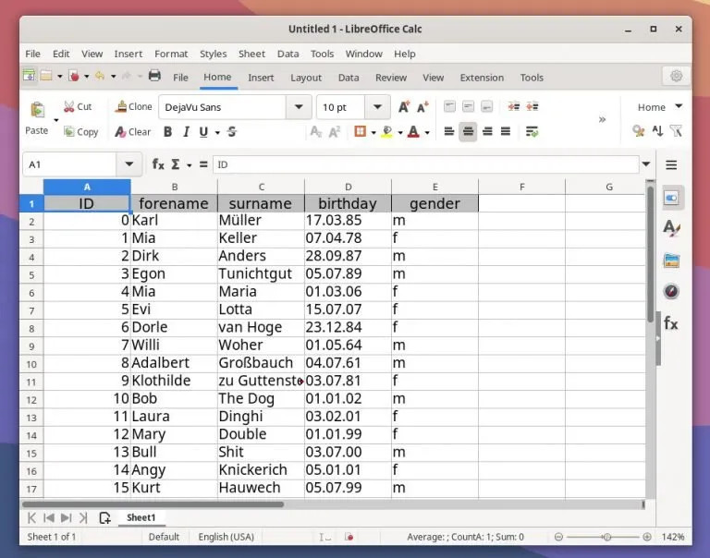Click the Function Wizard fx icon

[x=158, y=164]
